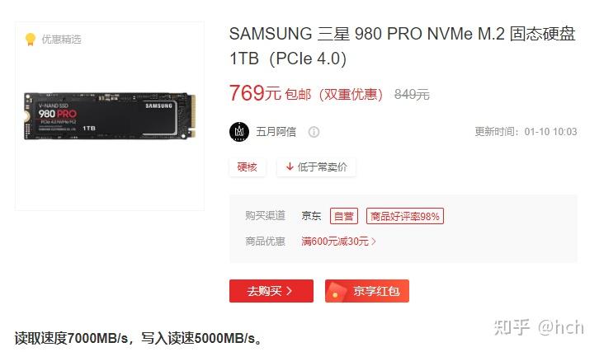Screen dimensions: 599x352
Task: Click the 769元 包邮 price text
Action: point(270,93)
